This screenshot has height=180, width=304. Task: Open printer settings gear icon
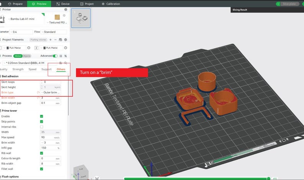(66, 10)
